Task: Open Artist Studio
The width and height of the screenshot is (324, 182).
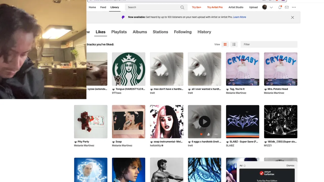Action: coord(236,7)
